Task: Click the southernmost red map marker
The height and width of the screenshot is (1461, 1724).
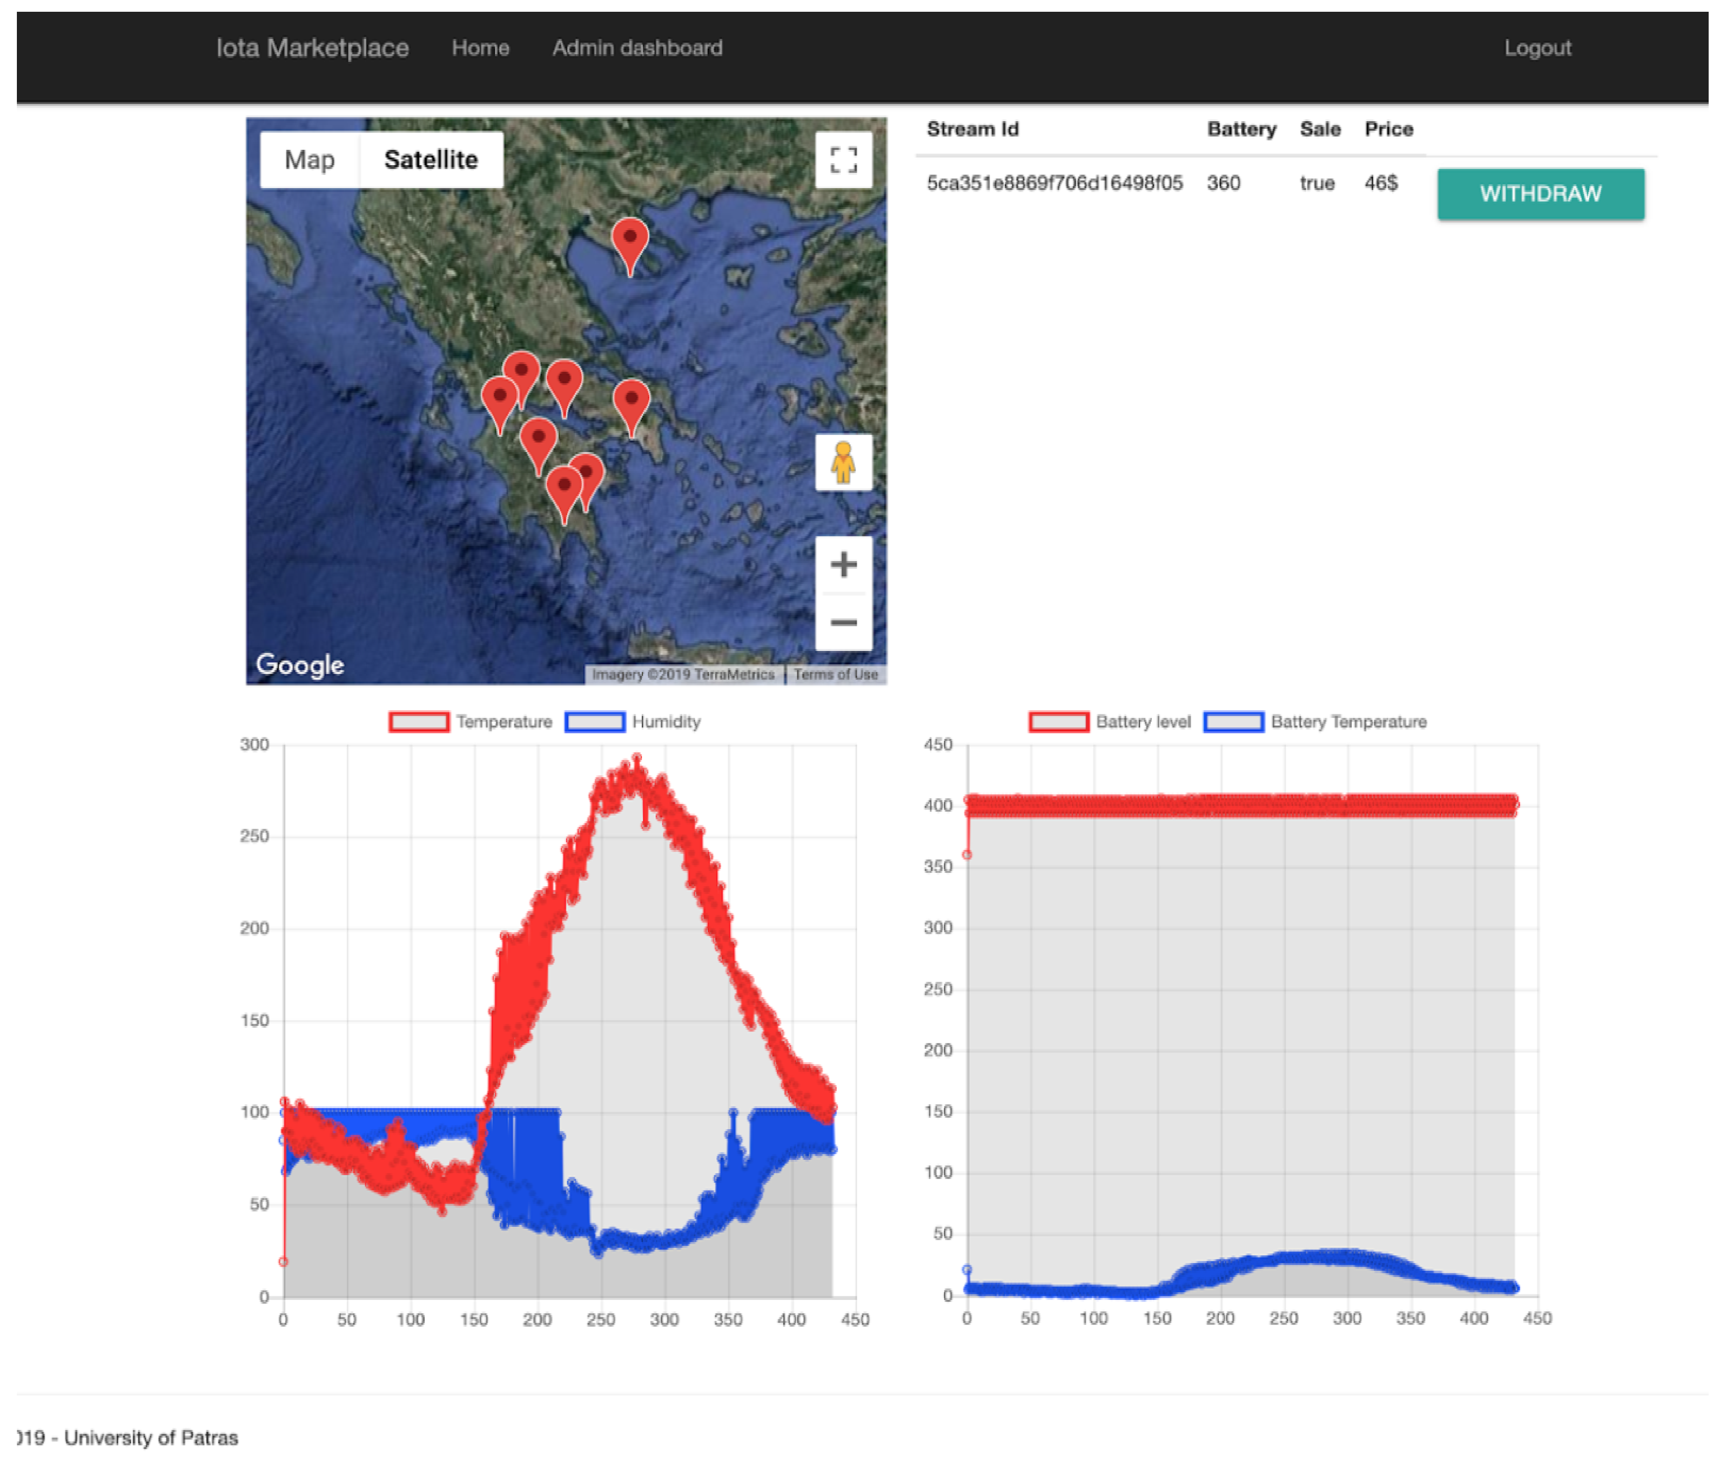Action: (x=564, y=489)
